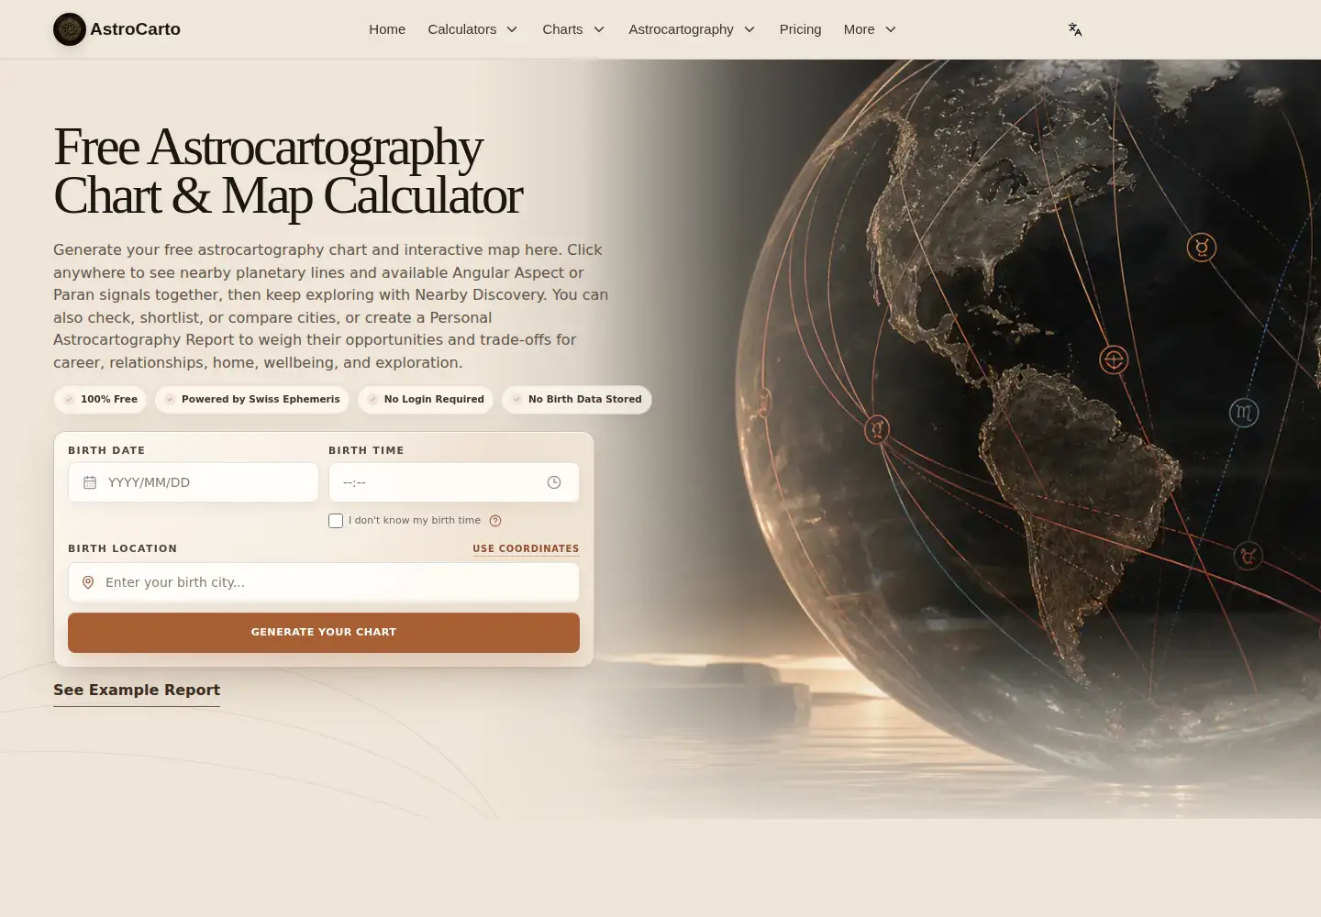Click the AstroCarto logo emblem

[70, 29]
